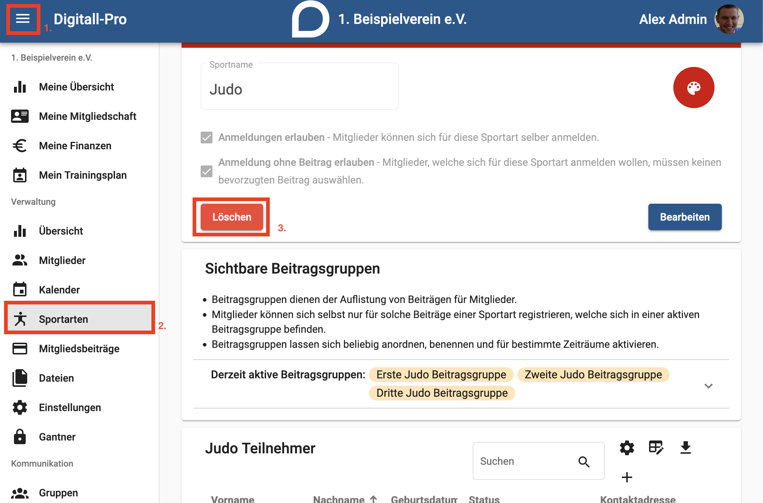Click the Einstellungen gear icon in sidebar
Image resolution: width=763 pixels, height=503 pixels.
tap(20, 407)
